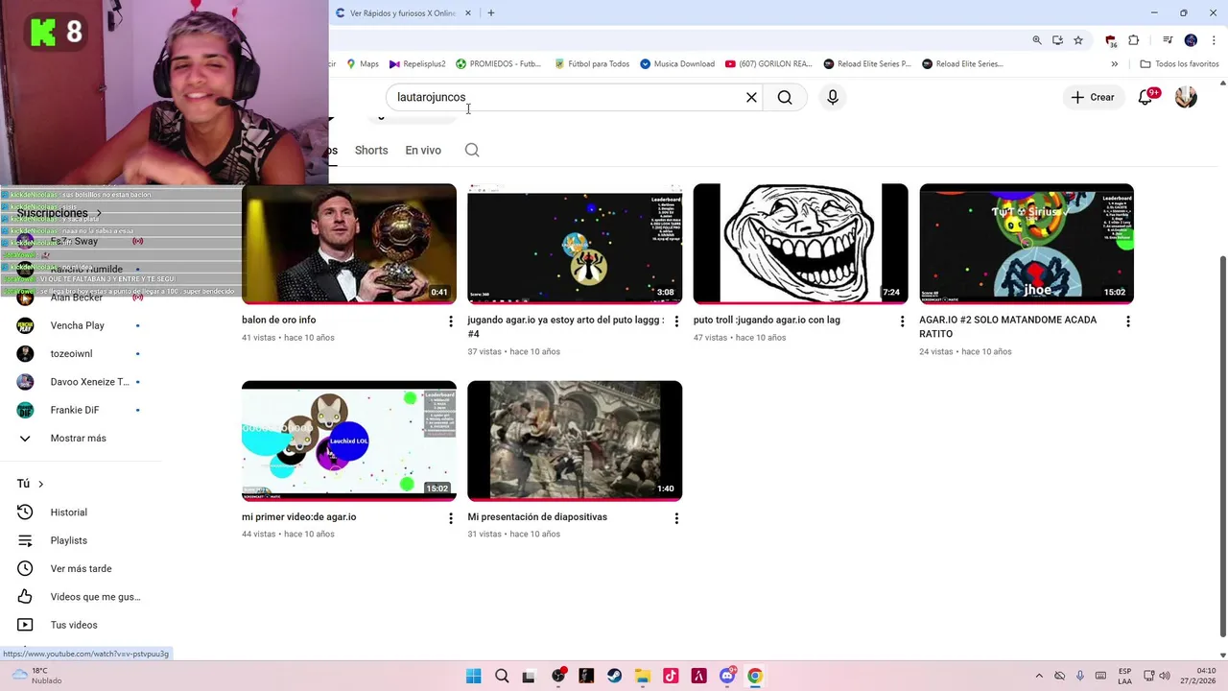Open Chrome media control icon
This screenshot has width=1228, height=691.
(1168, 40)
